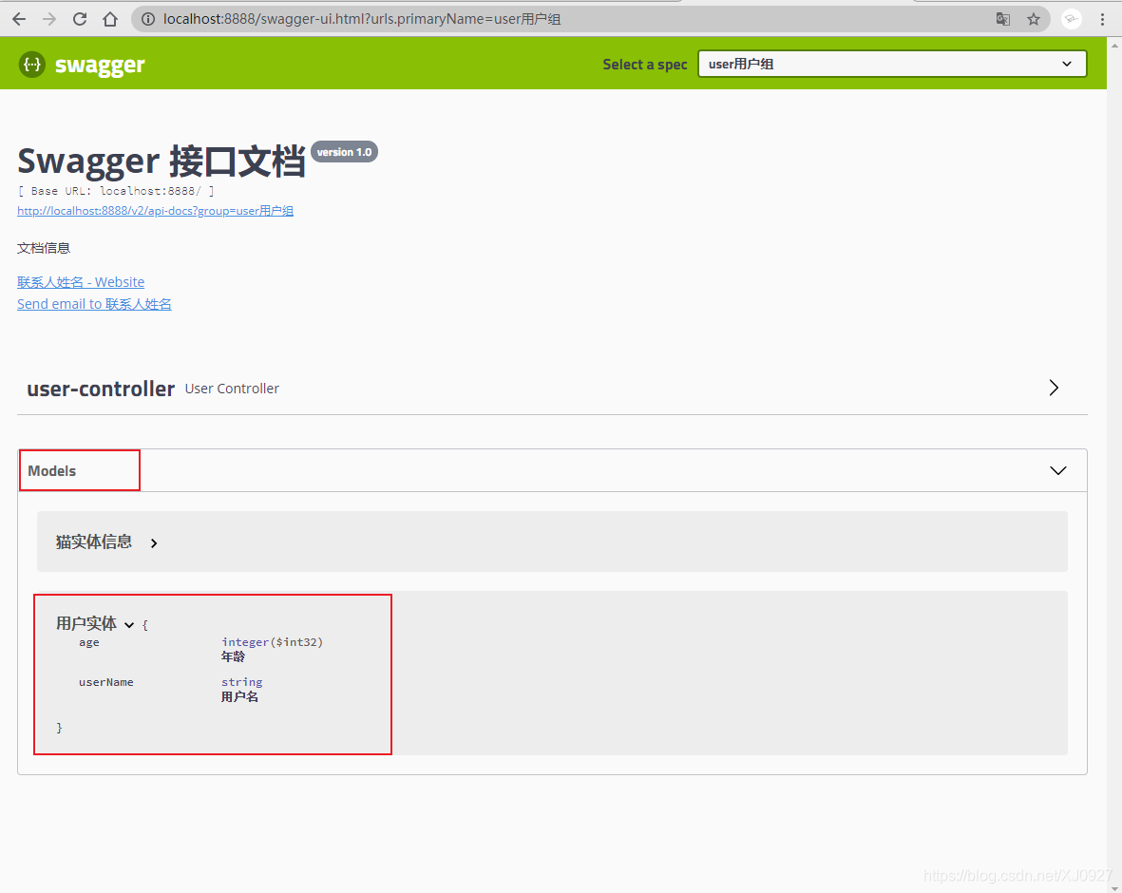Click Send email to 联系人姓名
1122x893 pixels.
[94, 304]
